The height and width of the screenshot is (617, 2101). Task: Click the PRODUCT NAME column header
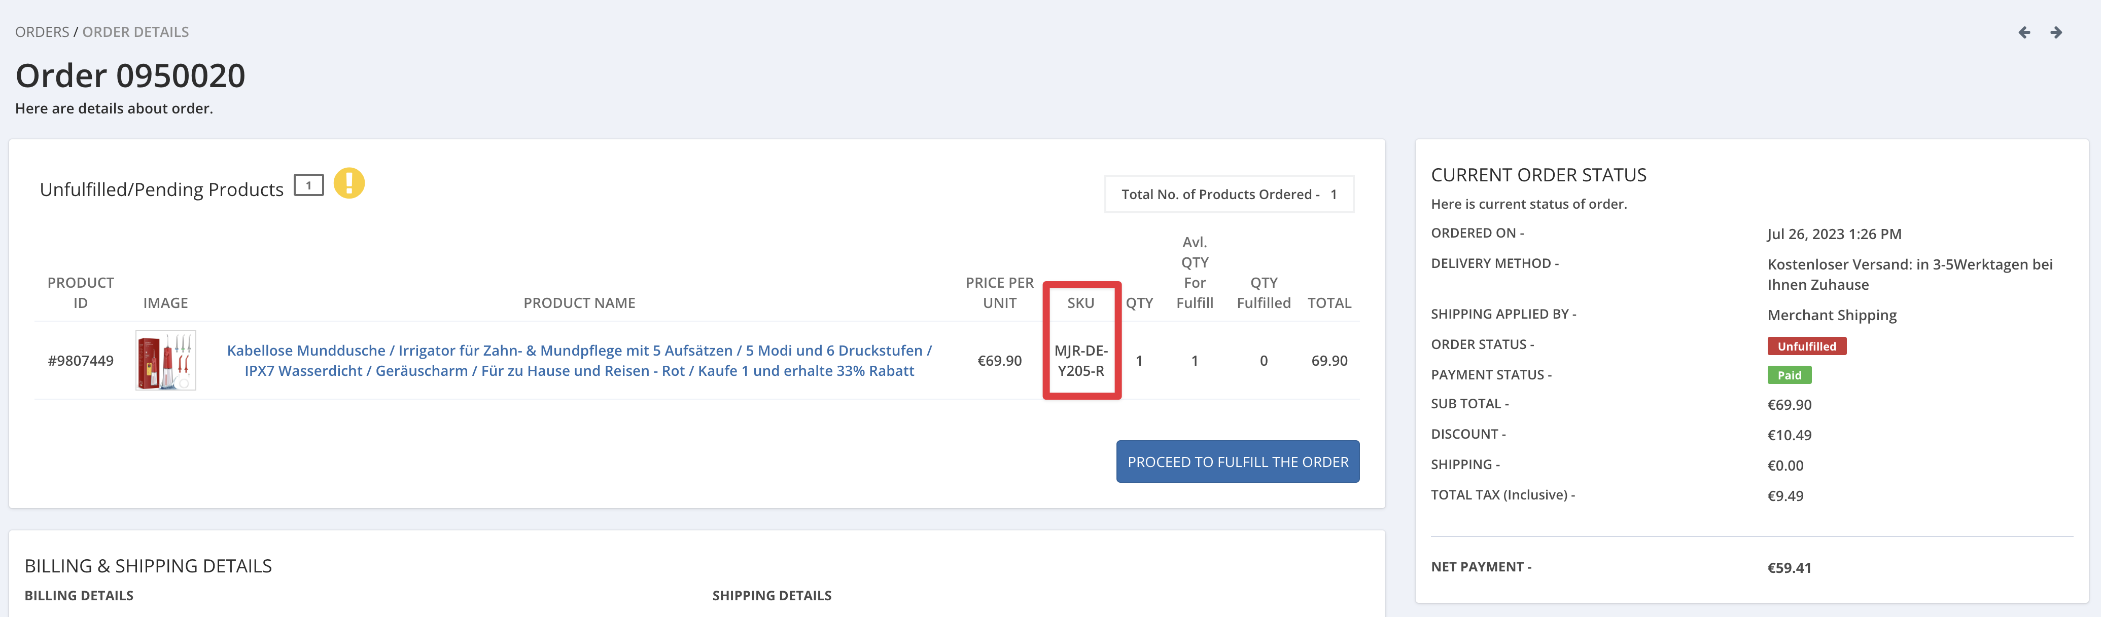pyautogui.click(x=579, y=303)
